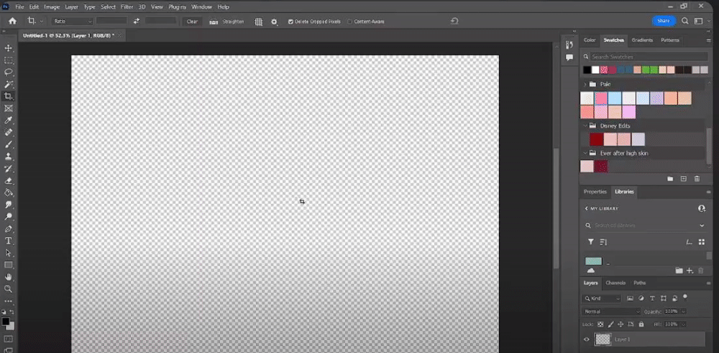719x353 pixels.
Task: Select the Frame tool
Action: click(x=8, y=108)
